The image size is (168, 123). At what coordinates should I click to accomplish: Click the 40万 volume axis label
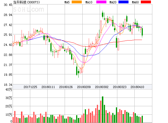pos(9,89)
